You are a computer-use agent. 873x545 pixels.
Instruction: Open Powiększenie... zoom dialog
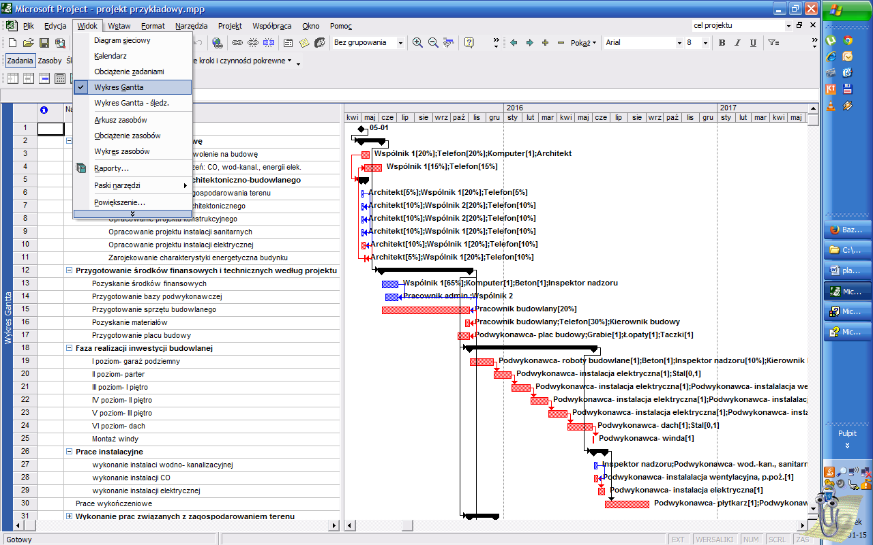(x=132, y=202)
